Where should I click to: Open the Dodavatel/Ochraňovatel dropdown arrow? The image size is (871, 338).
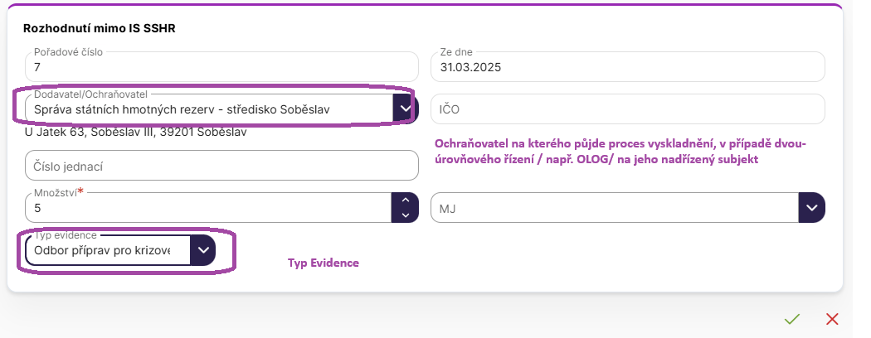pos(403,109)
